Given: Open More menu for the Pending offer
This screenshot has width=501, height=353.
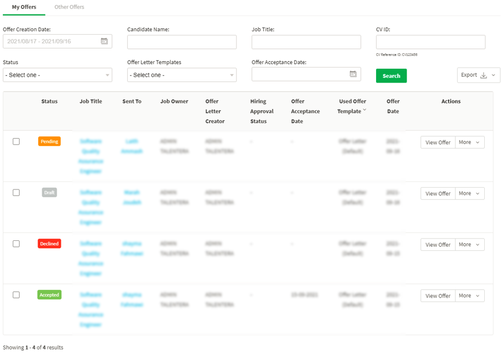Looking at the screenshot, I should pos(469,142).
